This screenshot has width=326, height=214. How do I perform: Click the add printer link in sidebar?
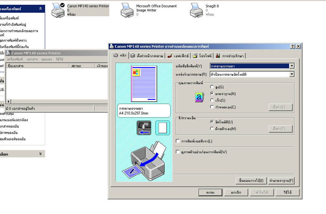point(9,18)
